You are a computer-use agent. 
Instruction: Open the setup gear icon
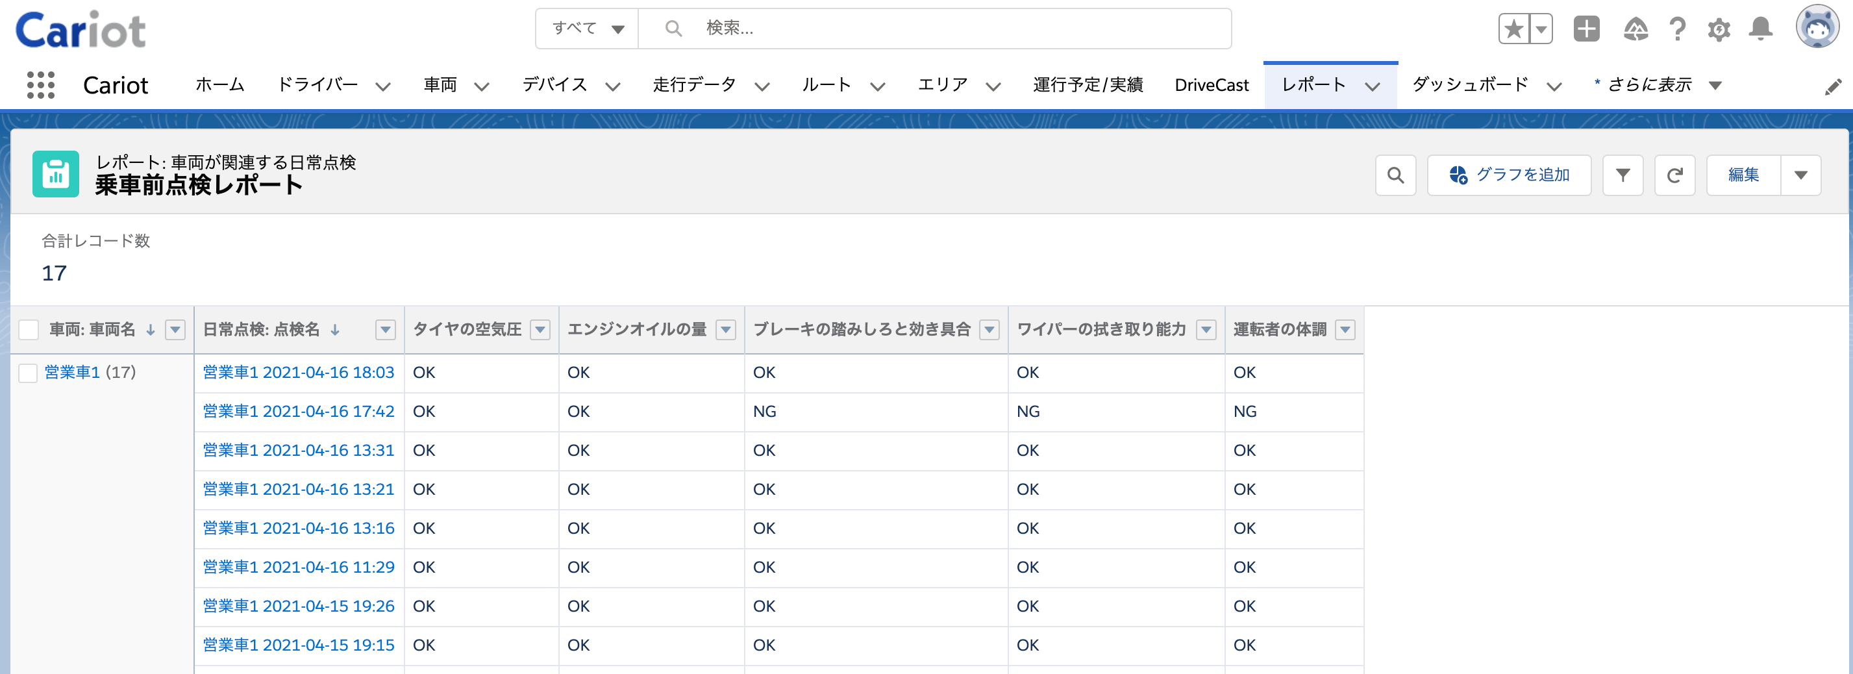(x=1719, y=29)
